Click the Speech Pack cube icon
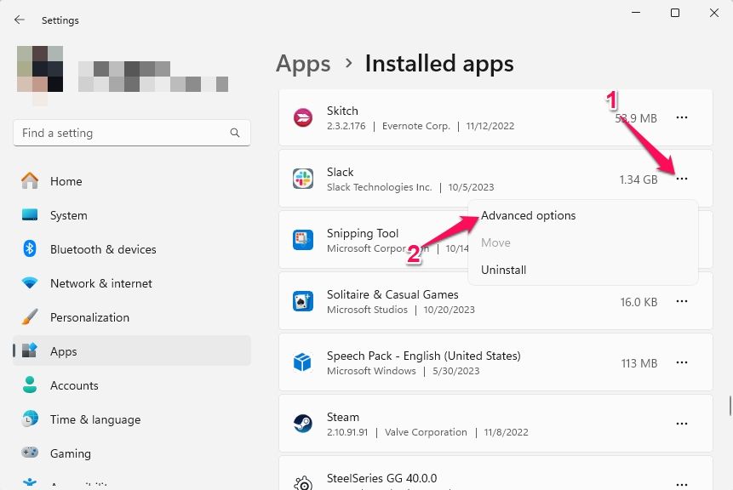Screen dimensions: 733x490 (304, 362)
